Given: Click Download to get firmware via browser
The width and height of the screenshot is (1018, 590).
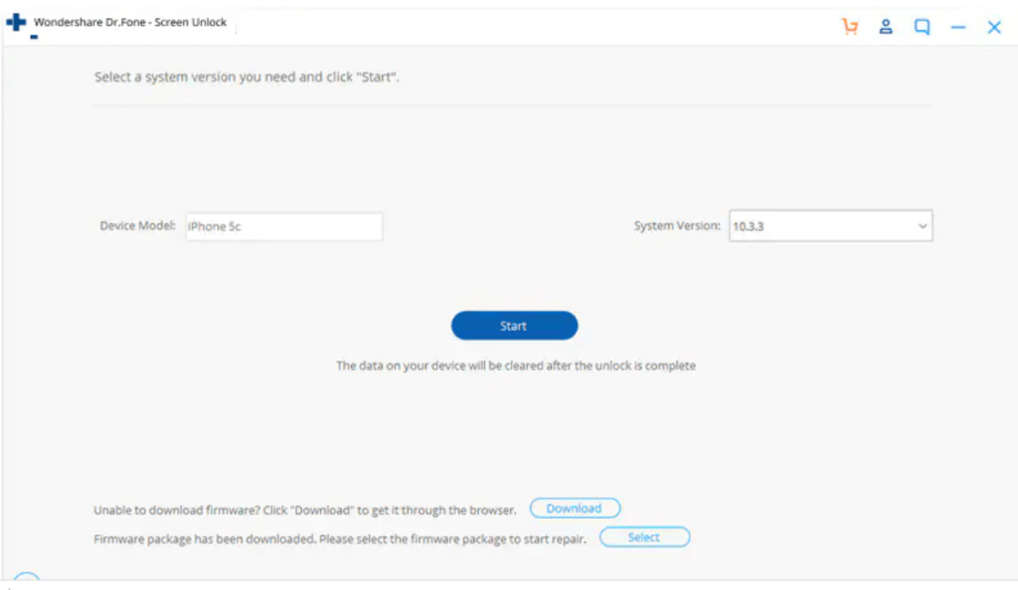Looking at the screenshot, I should point(575,509).
